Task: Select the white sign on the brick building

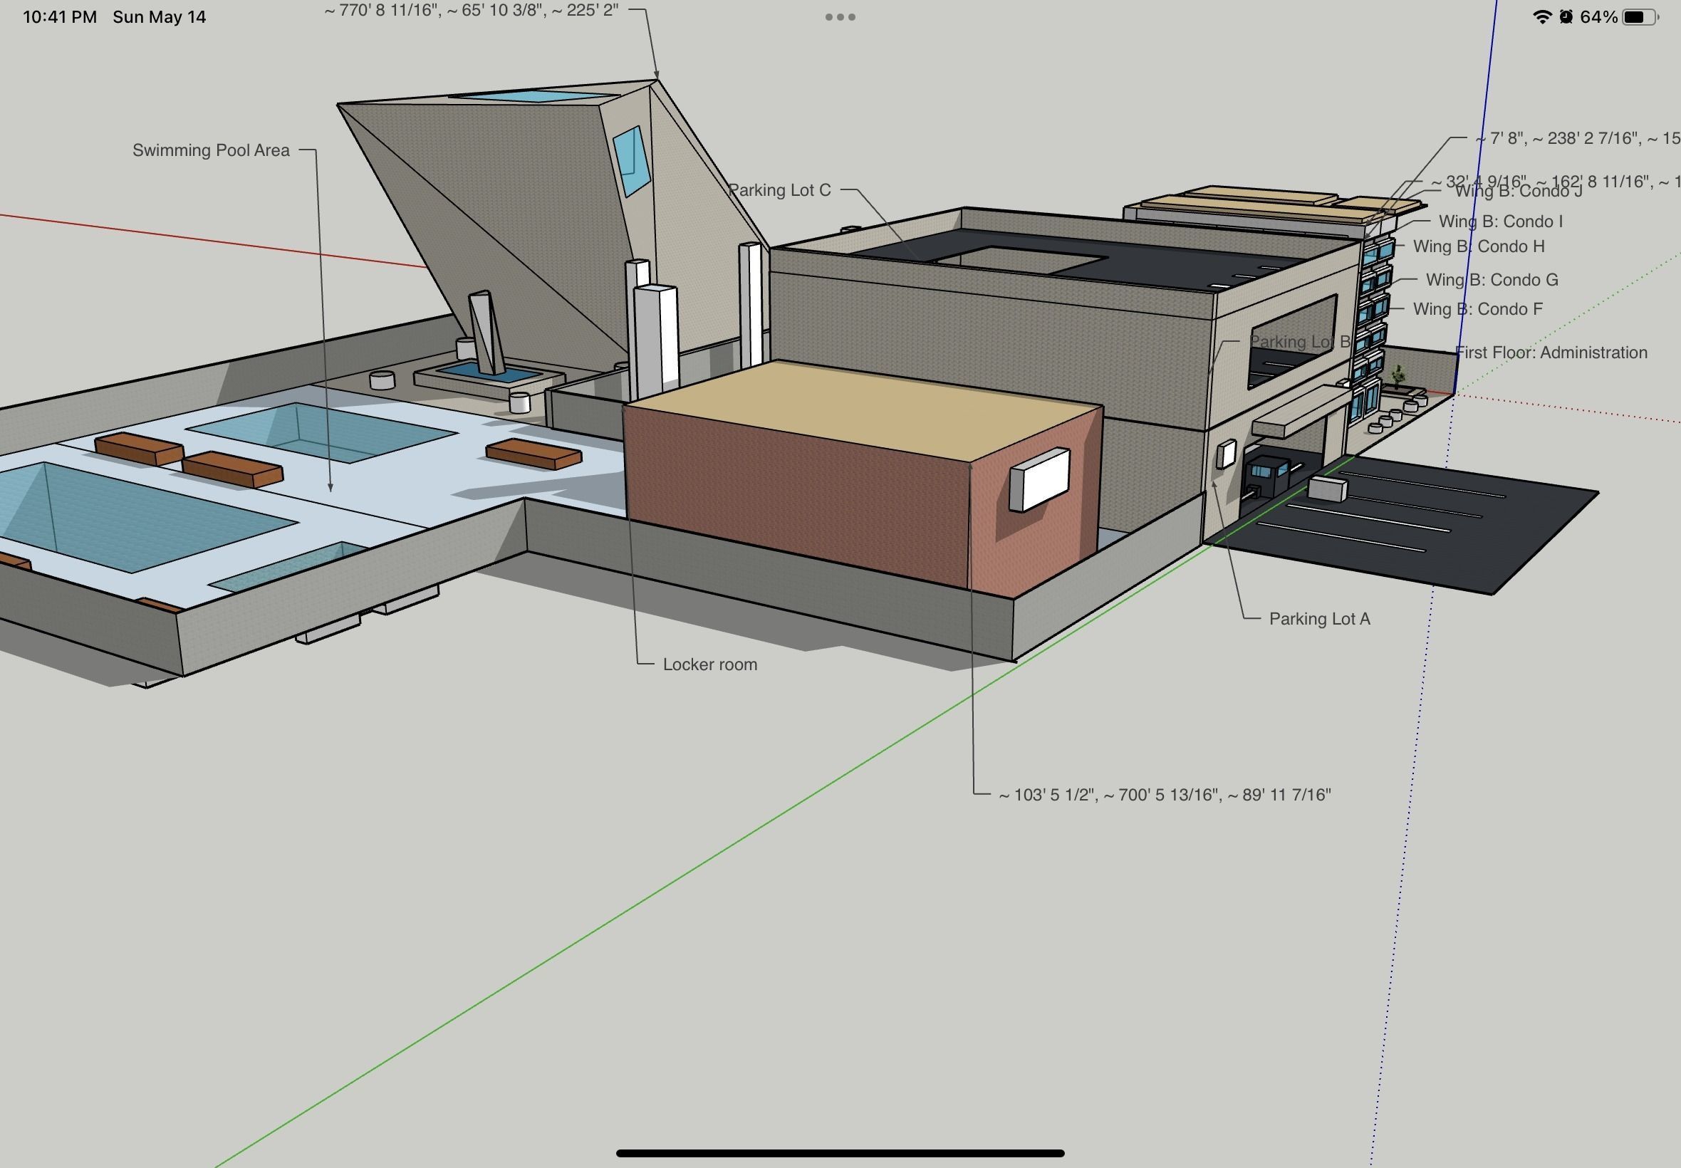Action: (1039, 479)
